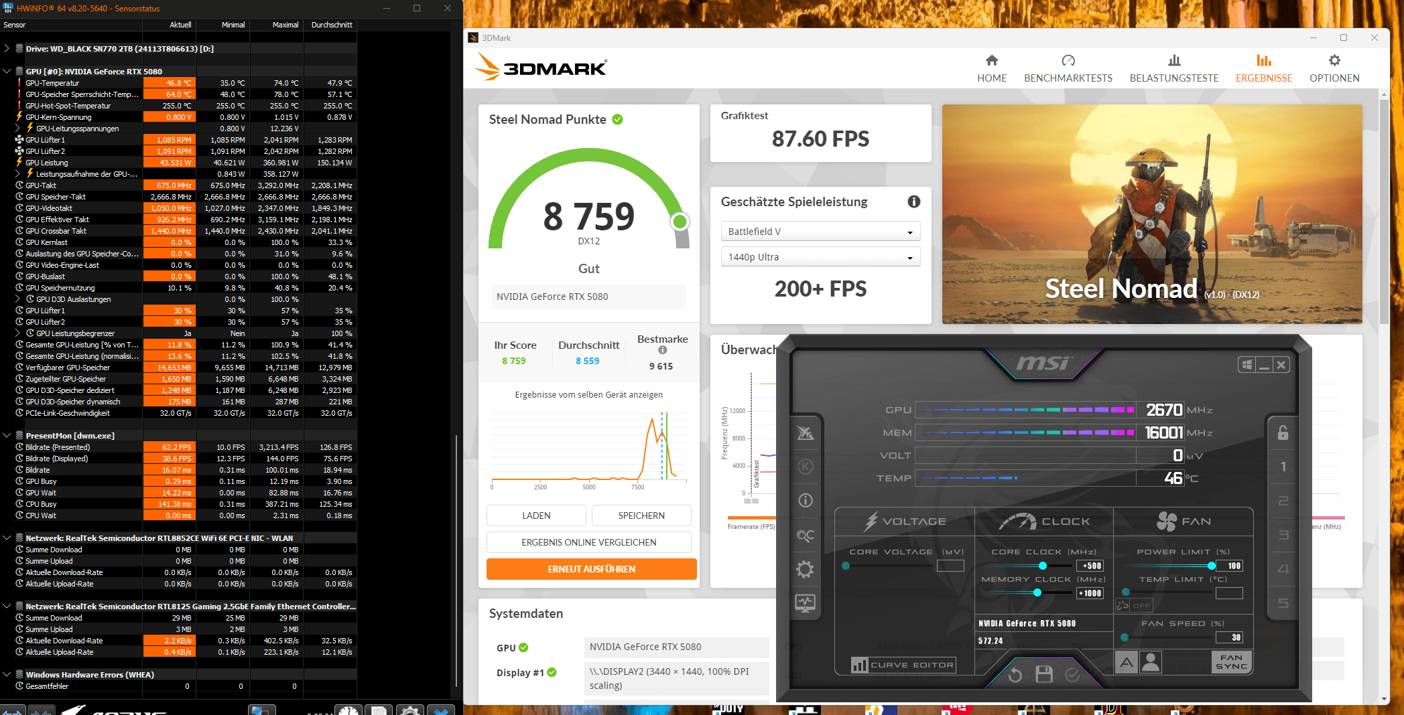Open Afterburner settings gear in sidebar
The width and height of the screenshot is (1404, 715).
[x=805, y=569]
